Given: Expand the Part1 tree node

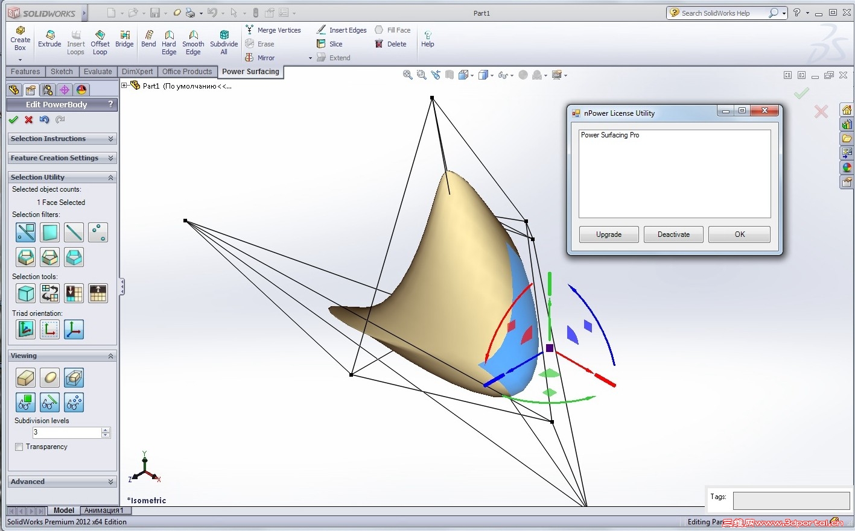Looking at the screenshot, I should [125, 86].
